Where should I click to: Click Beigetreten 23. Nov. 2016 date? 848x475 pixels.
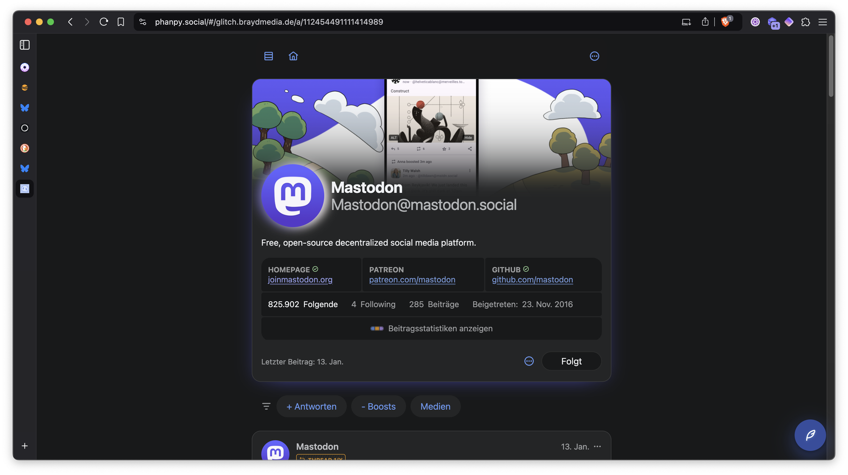click(x=522, y=304)
